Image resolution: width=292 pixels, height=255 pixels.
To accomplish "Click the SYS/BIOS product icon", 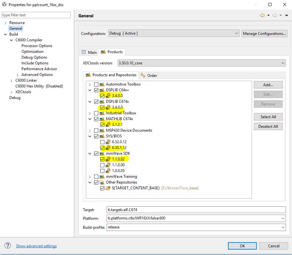I will pyautogui.click(x=102, y=136).
